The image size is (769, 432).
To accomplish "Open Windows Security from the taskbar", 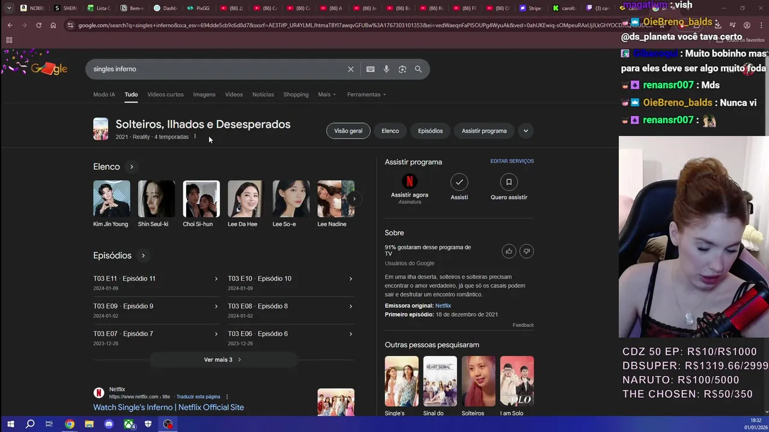I will click(x=148, y=424).
